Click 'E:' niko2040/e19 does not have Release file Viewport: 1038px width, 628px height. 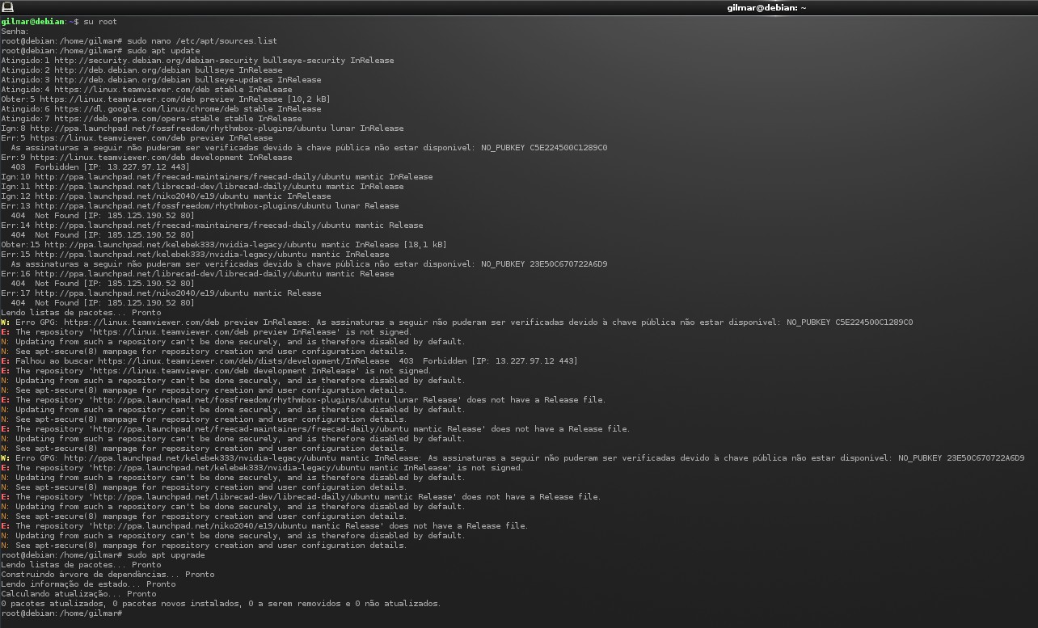[264, 525]
